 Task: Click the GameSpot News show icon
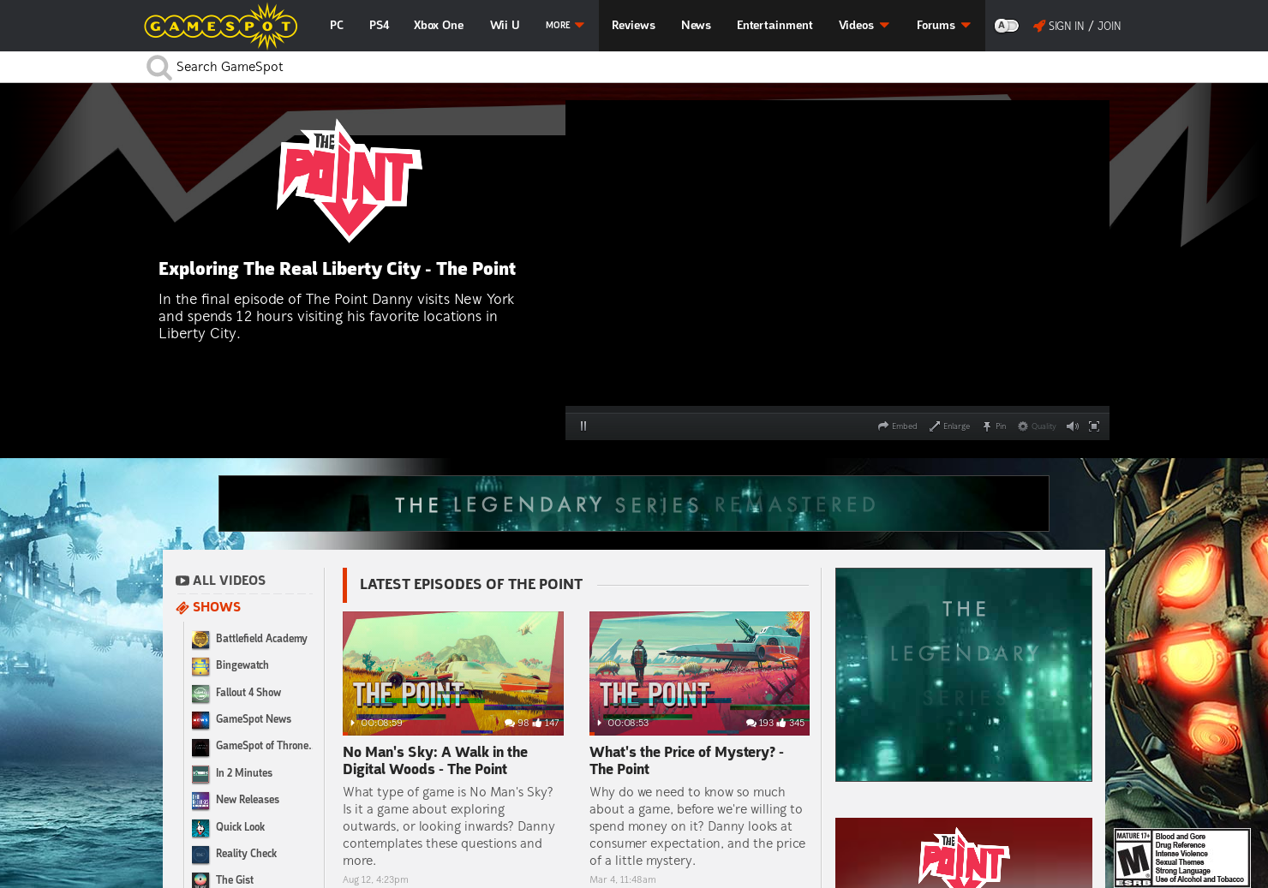coord(200,720)
